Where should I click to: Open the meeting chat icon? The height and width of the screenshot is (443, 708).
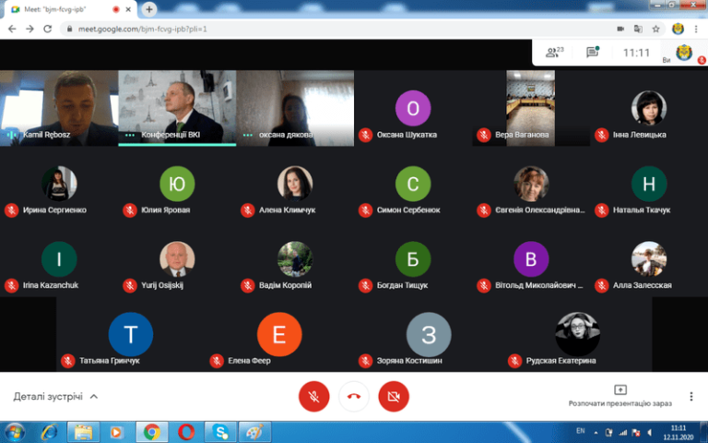(593, 53)
